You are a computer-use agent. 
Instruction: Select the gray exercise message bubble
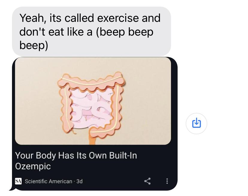(x=91, y=31)
